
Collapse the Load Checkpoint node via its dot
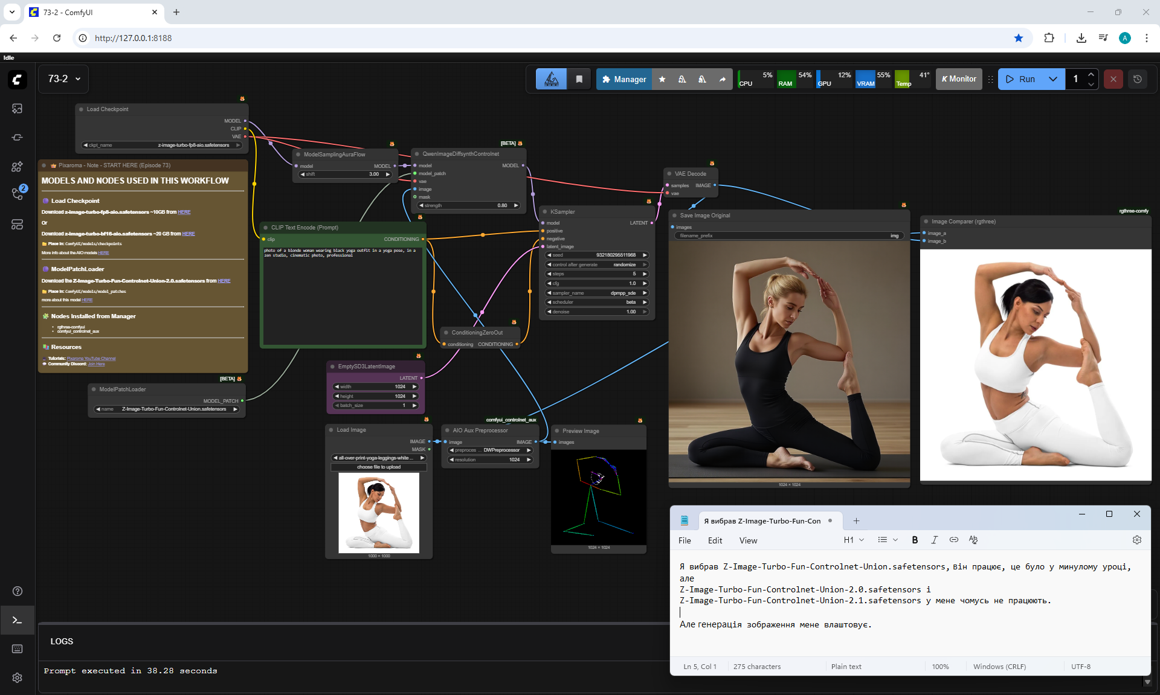coord(81,109)
